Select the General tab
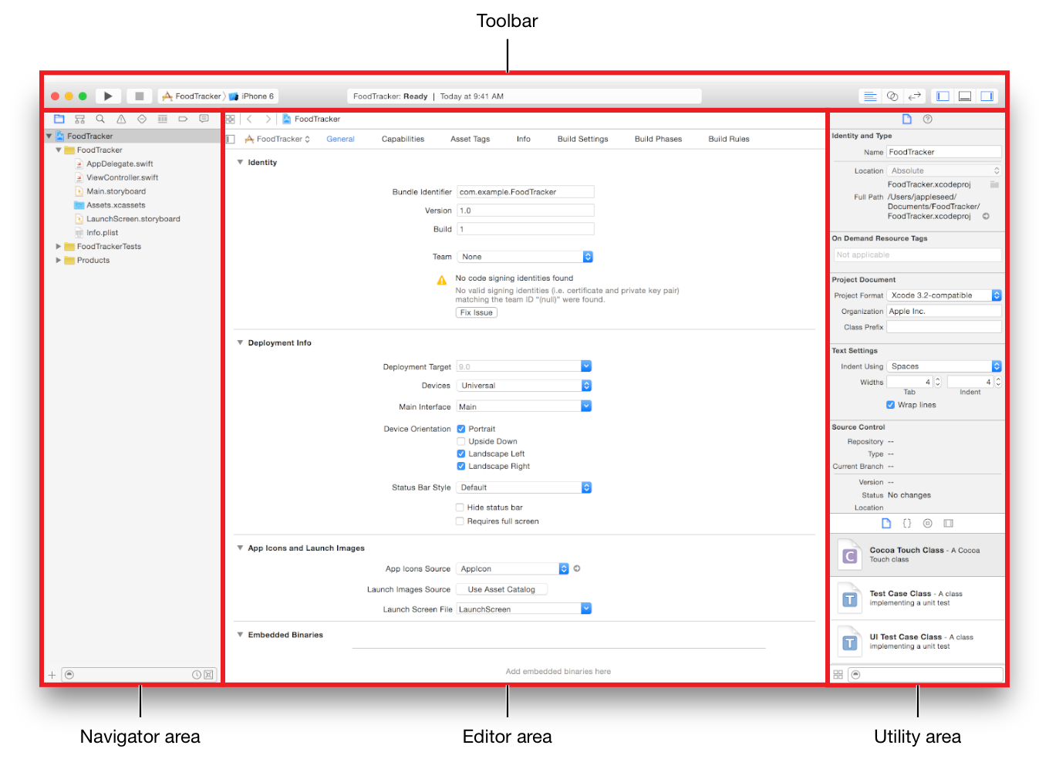 [x=340, y=139]
